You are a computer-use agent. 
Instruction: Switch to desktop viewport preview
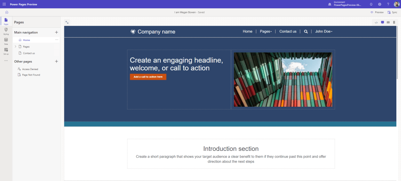[383, 22]
